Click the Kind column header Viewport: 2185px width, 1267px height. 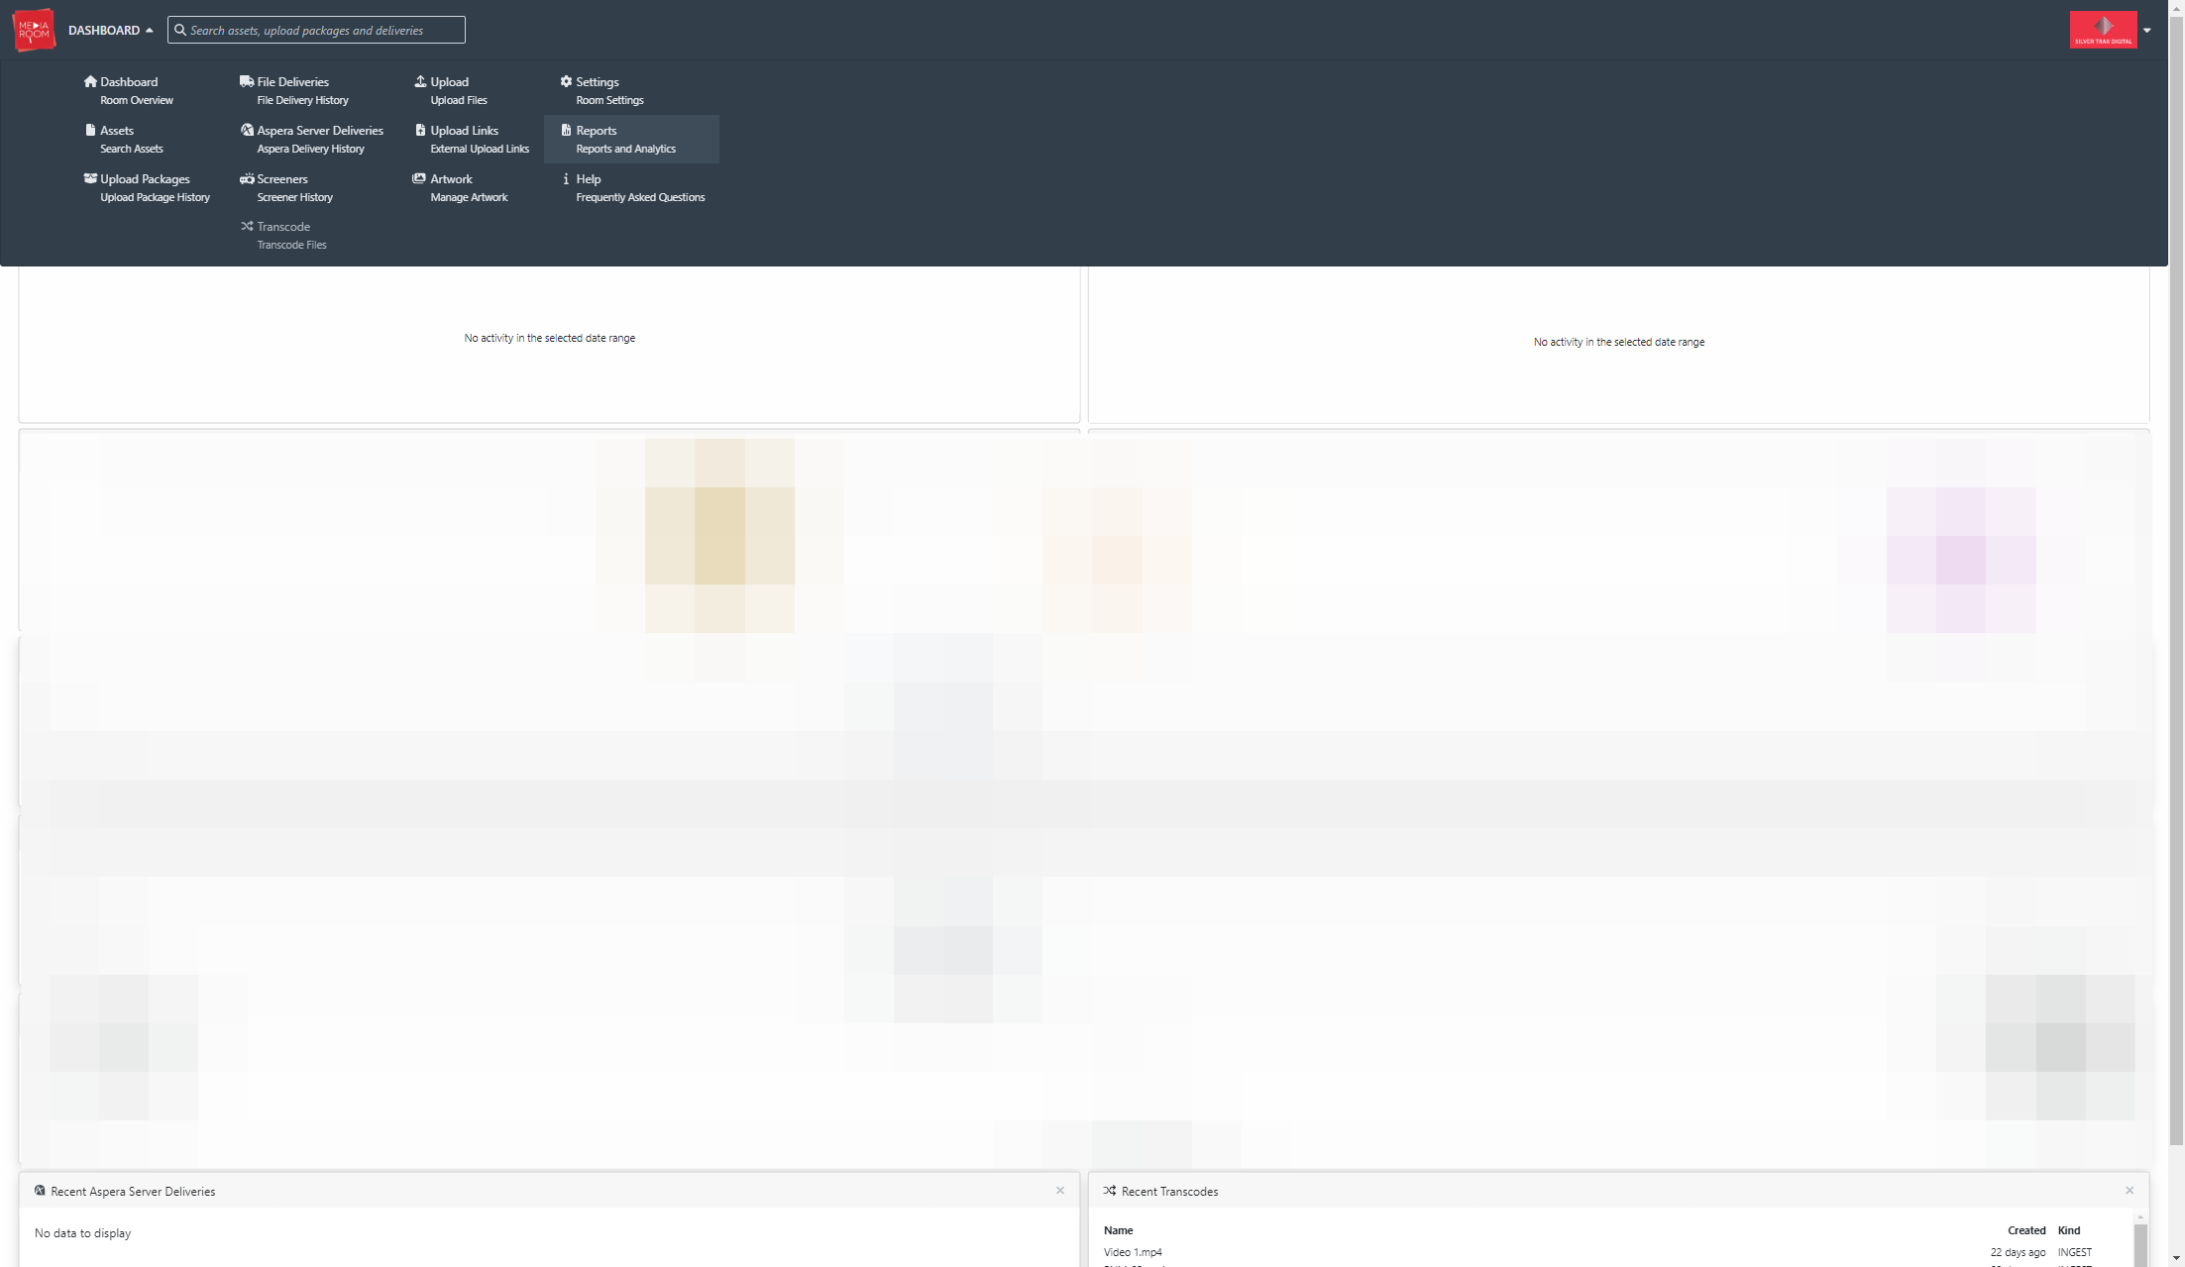2069,1230
